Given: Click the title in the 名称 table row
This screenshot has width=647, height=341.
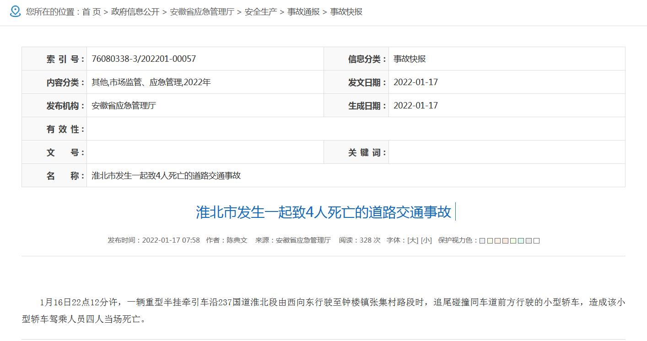Looking at the screenshot, I should pos(166,175).
